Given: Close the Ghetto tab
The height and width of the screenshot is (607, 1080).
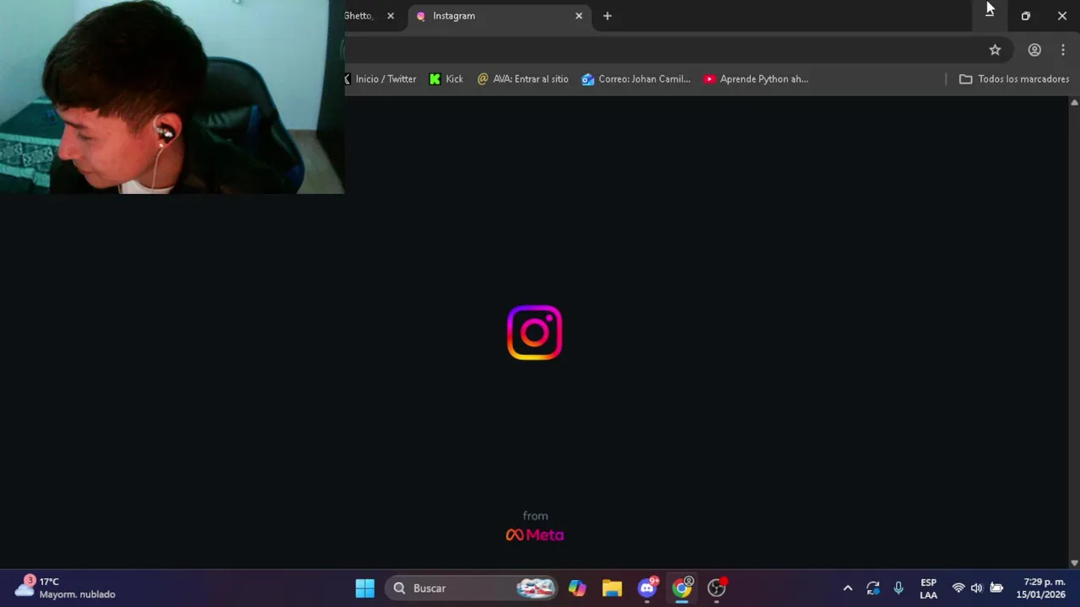Looking at the screenshot, I should [391, 16].
